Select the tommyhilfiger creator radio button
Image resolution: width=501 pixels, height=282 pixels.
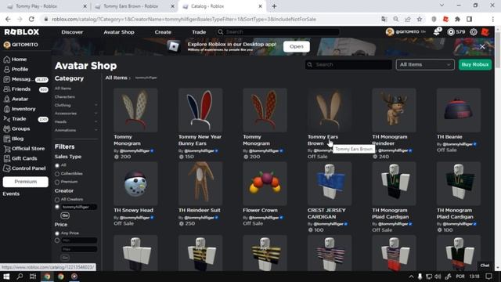tap(57, 207)
